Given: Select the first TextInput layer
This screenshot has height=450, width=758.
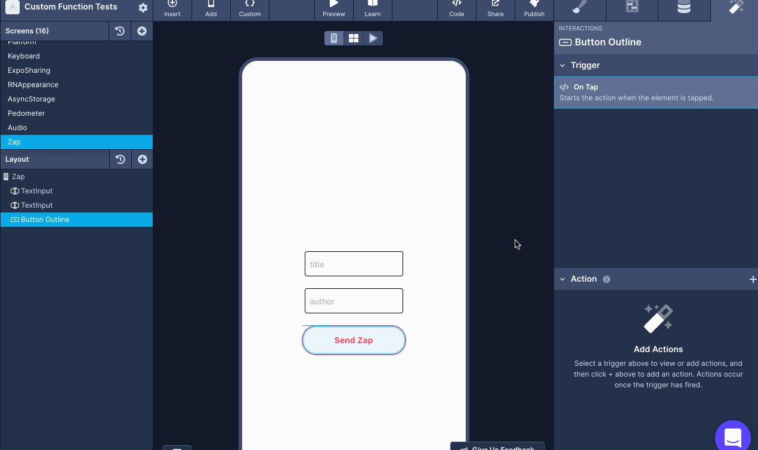Looking at the screenshot, I should 76,191.
